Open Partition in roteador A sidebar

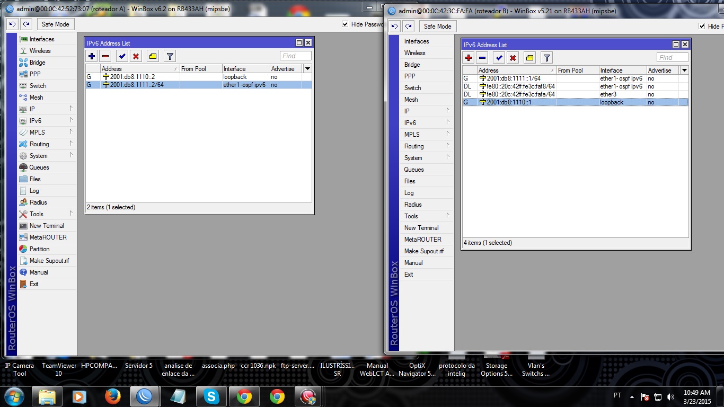tap(47, 249)
